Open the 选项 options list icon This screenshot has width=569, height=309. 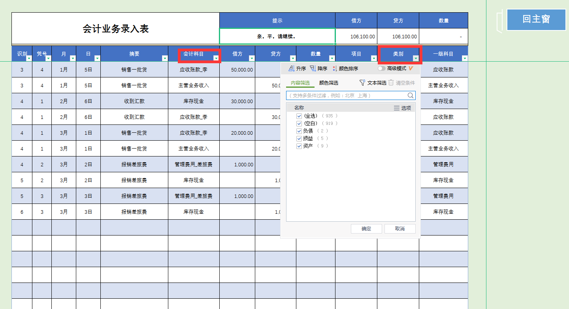(x=397, y=108)
